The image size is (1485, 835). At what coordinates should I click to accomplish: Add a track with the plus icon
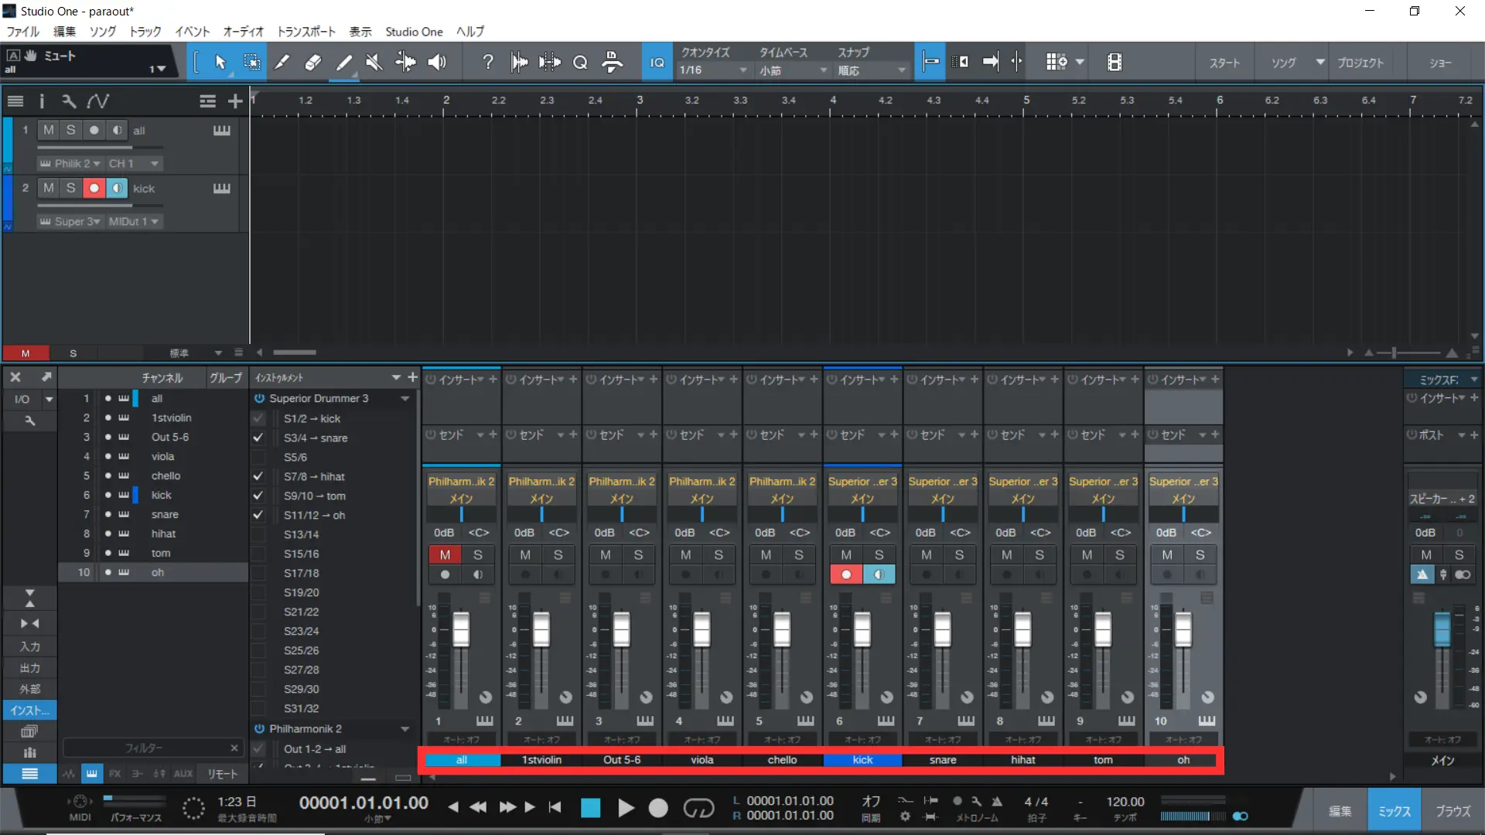[235, 101]
